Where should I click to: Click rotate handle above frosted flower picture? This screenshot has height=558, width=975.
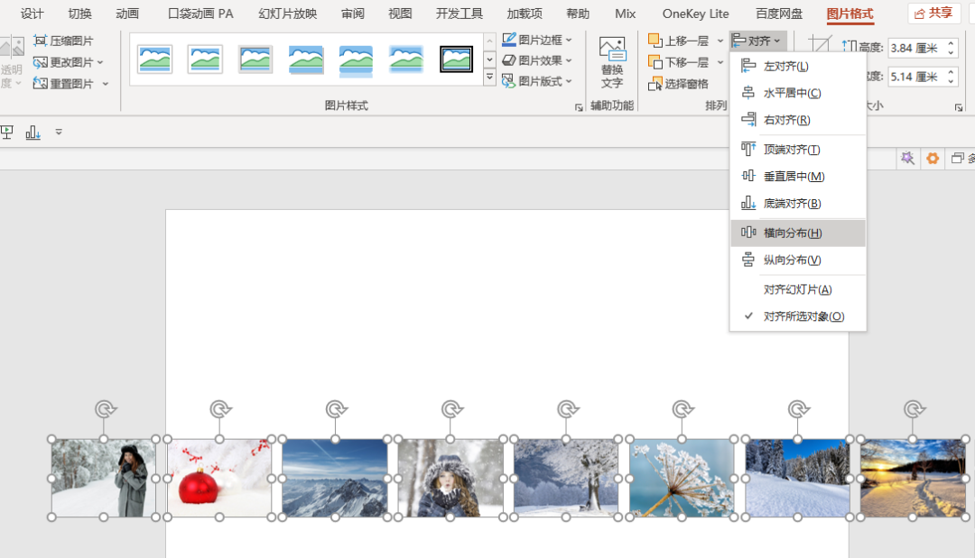click(x=682, y=409)
